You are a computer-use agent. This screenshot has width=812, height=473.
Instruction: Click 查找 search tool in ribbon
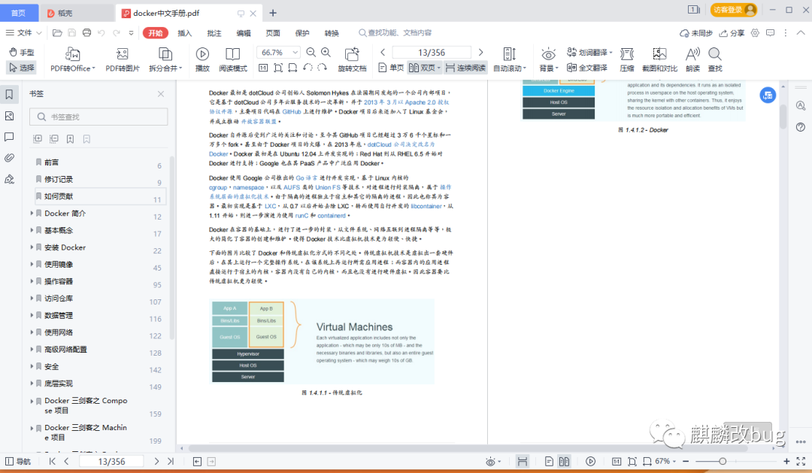click(715, 59)
